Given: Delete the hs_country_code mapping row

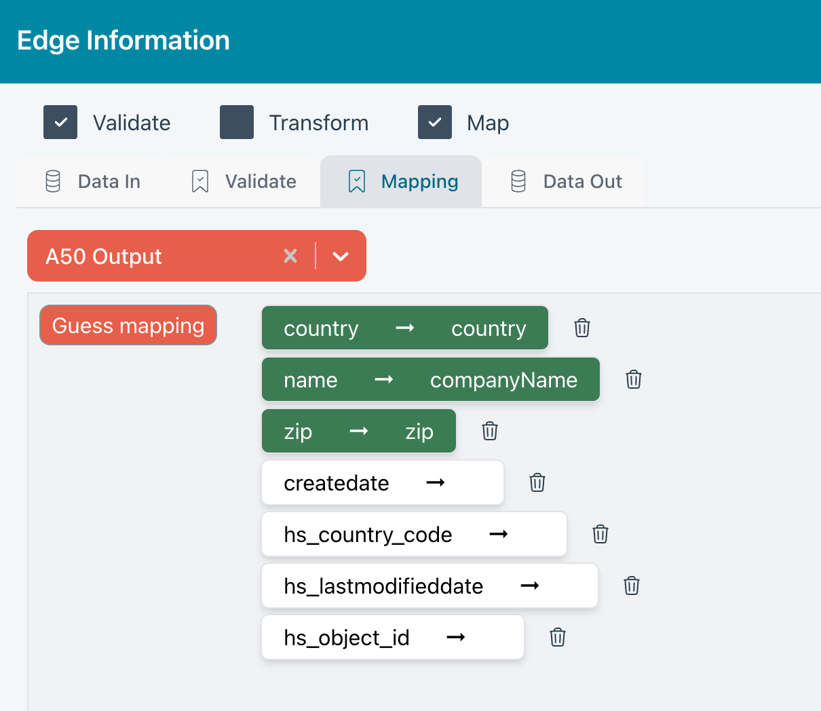Looking at the screenshot, I should coord(600,534).
